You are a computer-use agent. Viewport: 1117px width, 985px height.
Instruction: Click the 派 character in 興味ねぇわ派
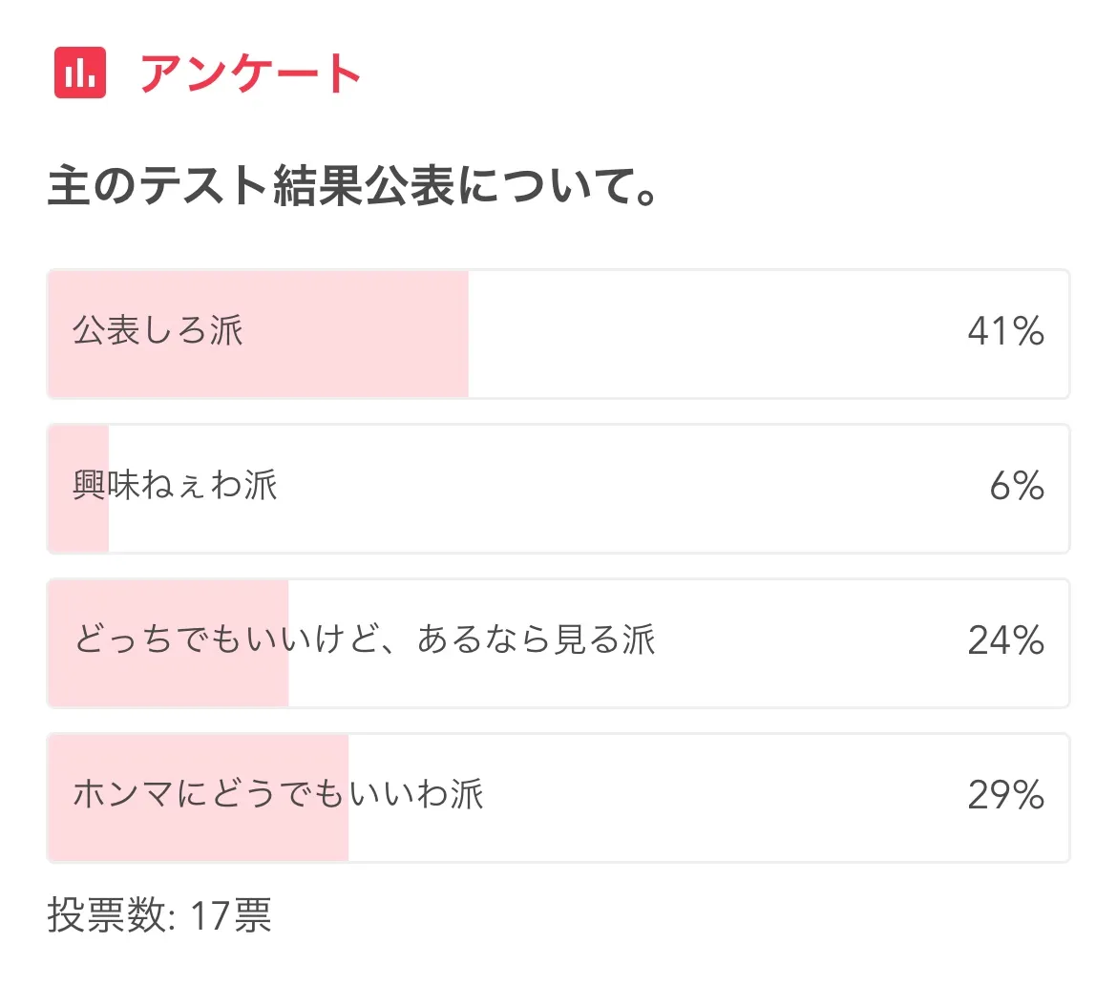261,485
